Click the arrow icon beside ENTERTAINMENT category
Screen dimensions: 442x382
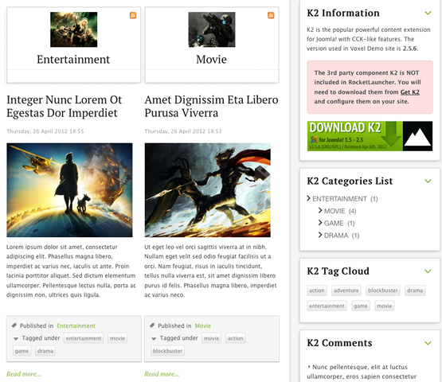[x=308, y=198]
